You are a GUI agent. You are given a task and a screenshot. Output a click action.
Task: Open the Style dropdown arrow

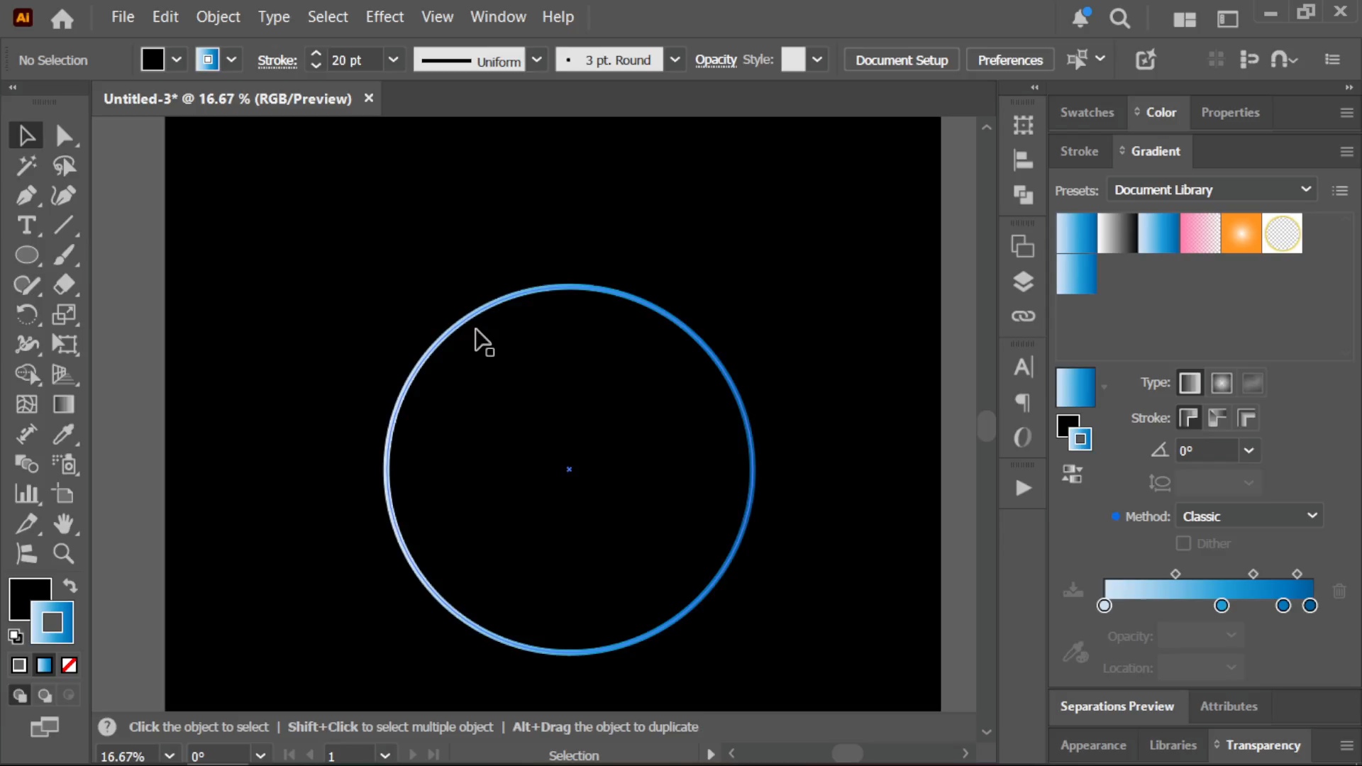(x=817, y=60)
